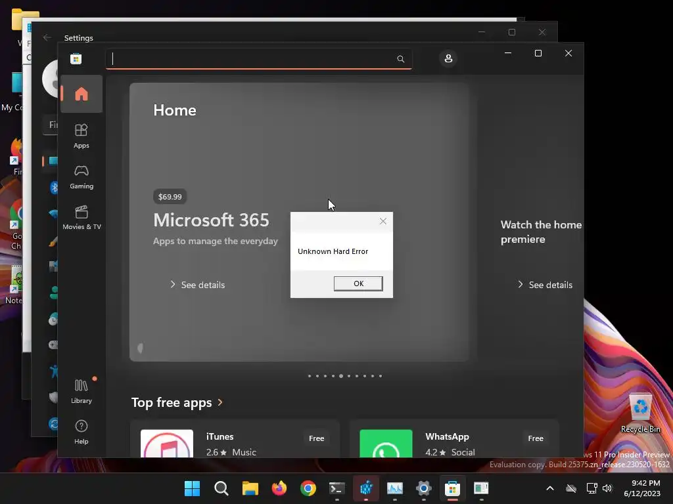Minimize the Microsoft Store window

[508, 53]
